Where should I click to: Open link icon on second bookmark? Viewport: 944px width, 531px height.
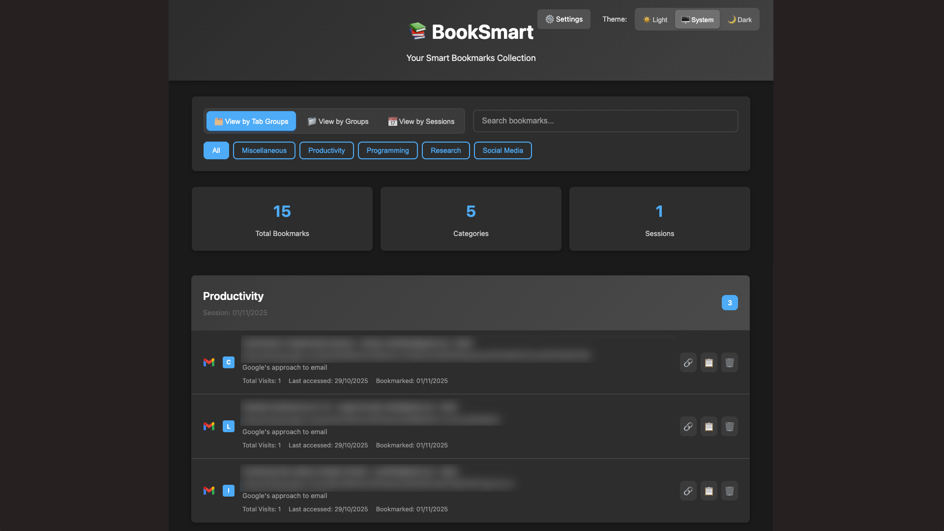(x=688, y=426)
